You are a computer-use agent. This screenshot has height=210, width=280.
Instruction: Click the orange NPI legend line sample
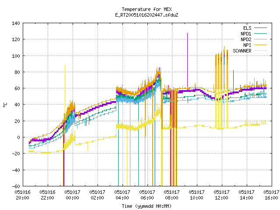pos(260,45)
